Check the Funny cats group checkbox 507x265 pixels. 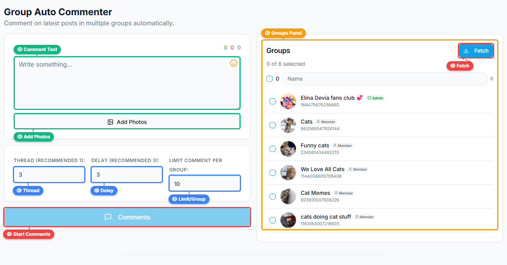(273, 149)
